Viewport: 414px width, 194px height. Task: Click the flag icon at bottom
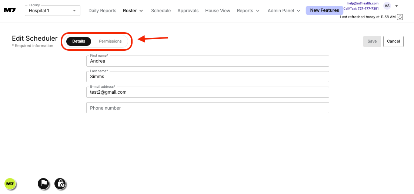pos(43,183)
